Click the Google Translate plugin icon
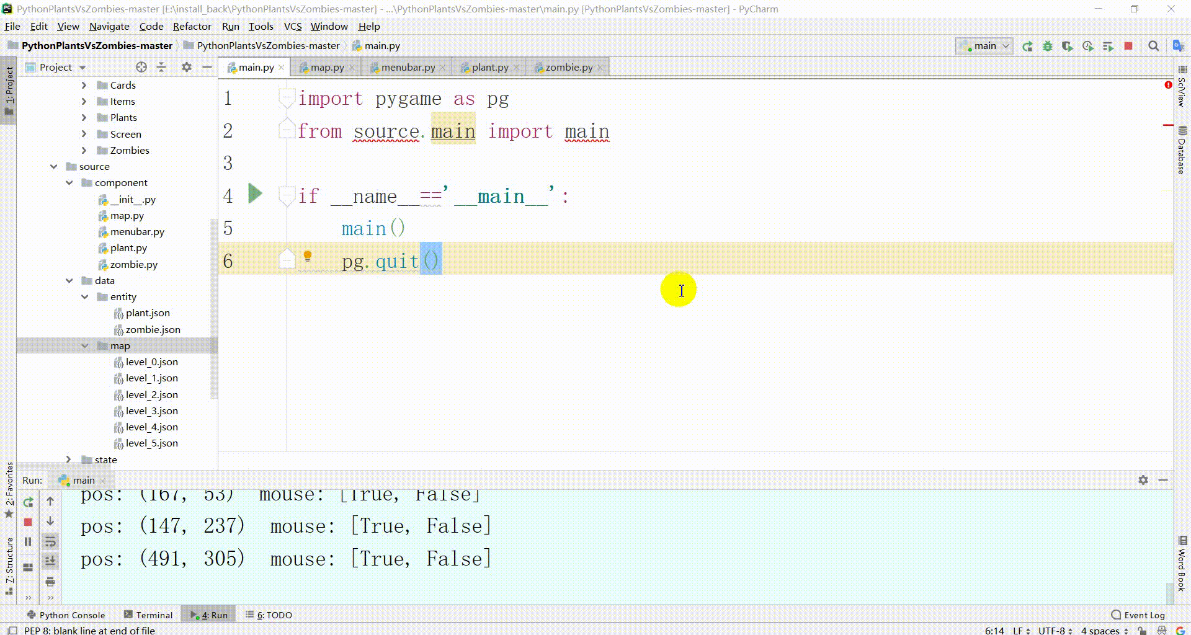1191x635 pixels. pyautogui.click(x=1178, y=46)
